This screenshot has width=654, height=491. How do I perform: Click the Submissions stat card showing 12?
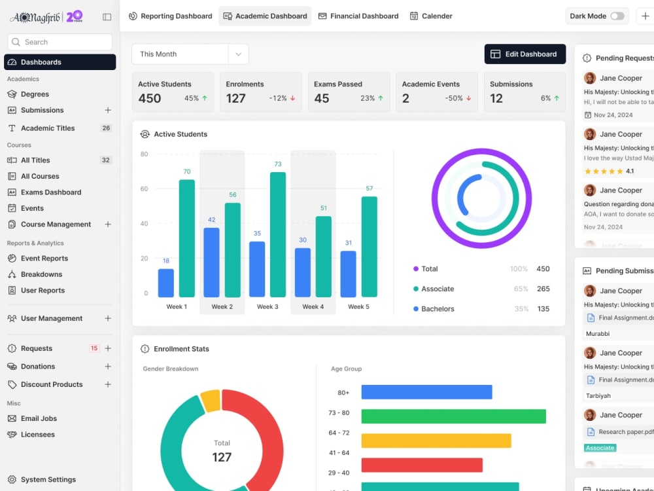tap(525, 92)
